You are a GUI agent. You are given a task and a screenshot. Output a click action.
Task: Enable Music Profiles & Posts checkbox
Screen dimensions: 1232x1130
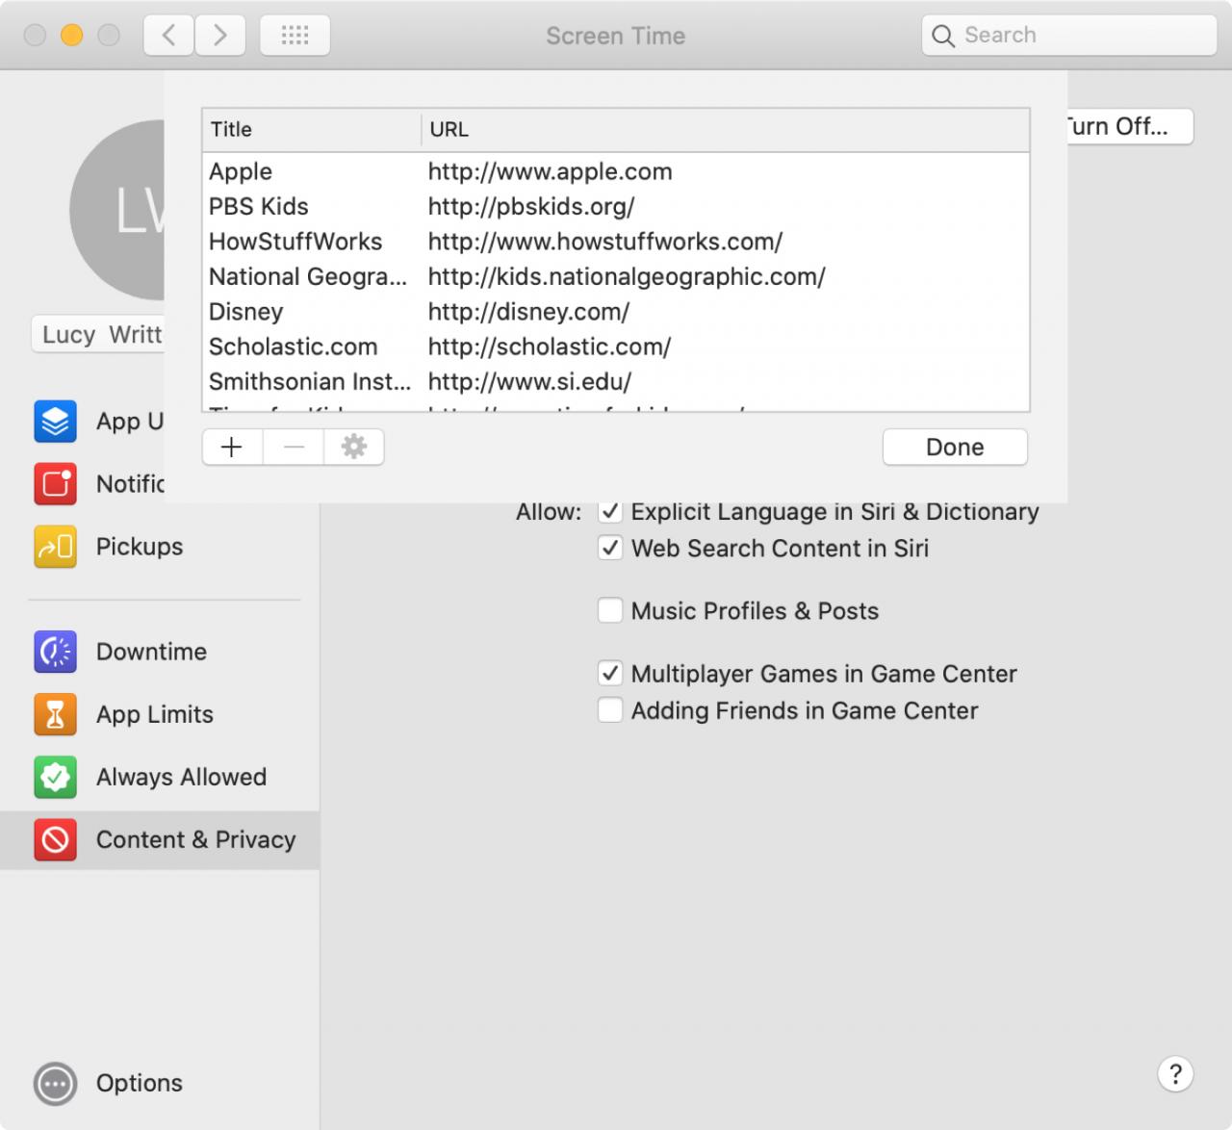610,610
